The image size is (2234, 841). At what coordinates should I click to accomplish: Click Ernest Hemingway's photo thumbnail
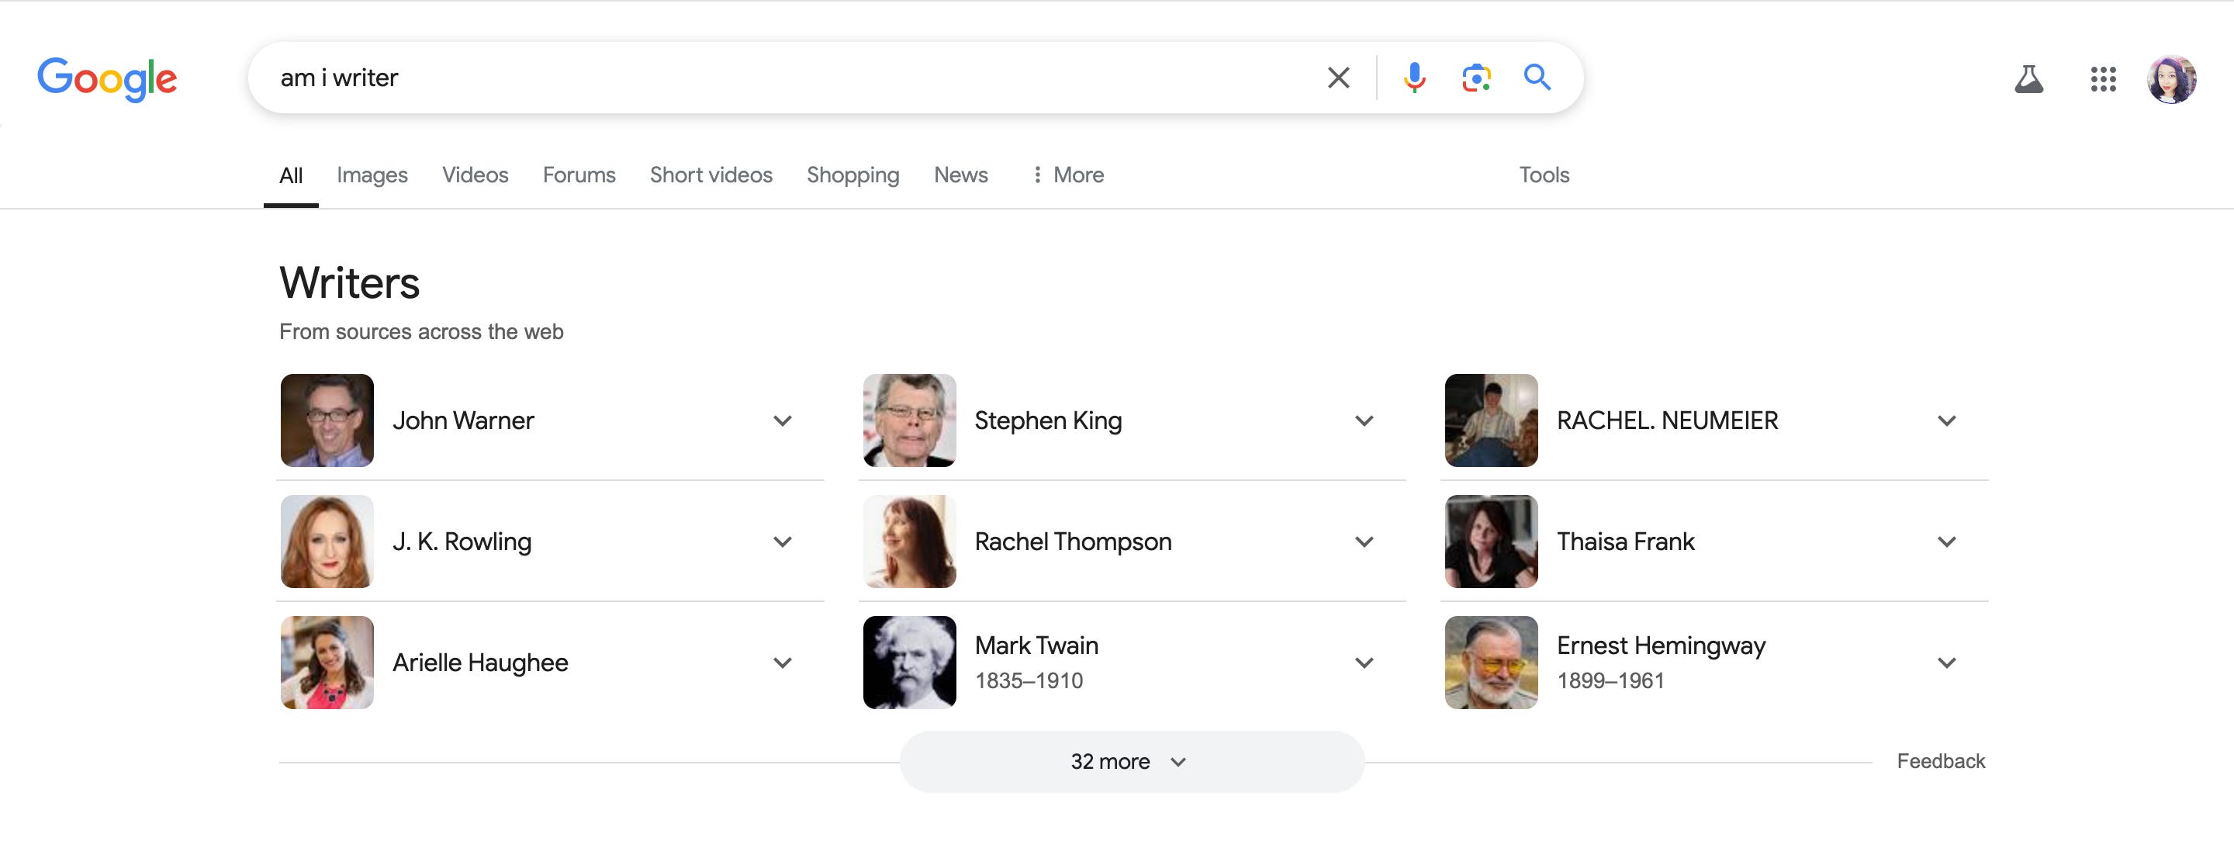pyautogui.click(x=1491, y=663)
